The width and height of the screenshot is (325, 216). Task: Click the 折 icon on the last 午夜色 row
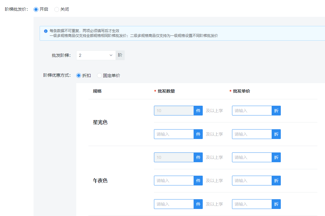pyautogui.click(x=276, y=204)
